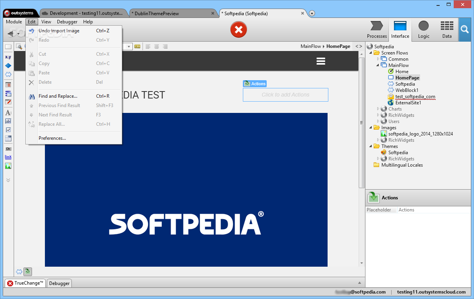474x299 pixels.
Task: Open the tab list dropdown arrow
Action: coord(312,13)
